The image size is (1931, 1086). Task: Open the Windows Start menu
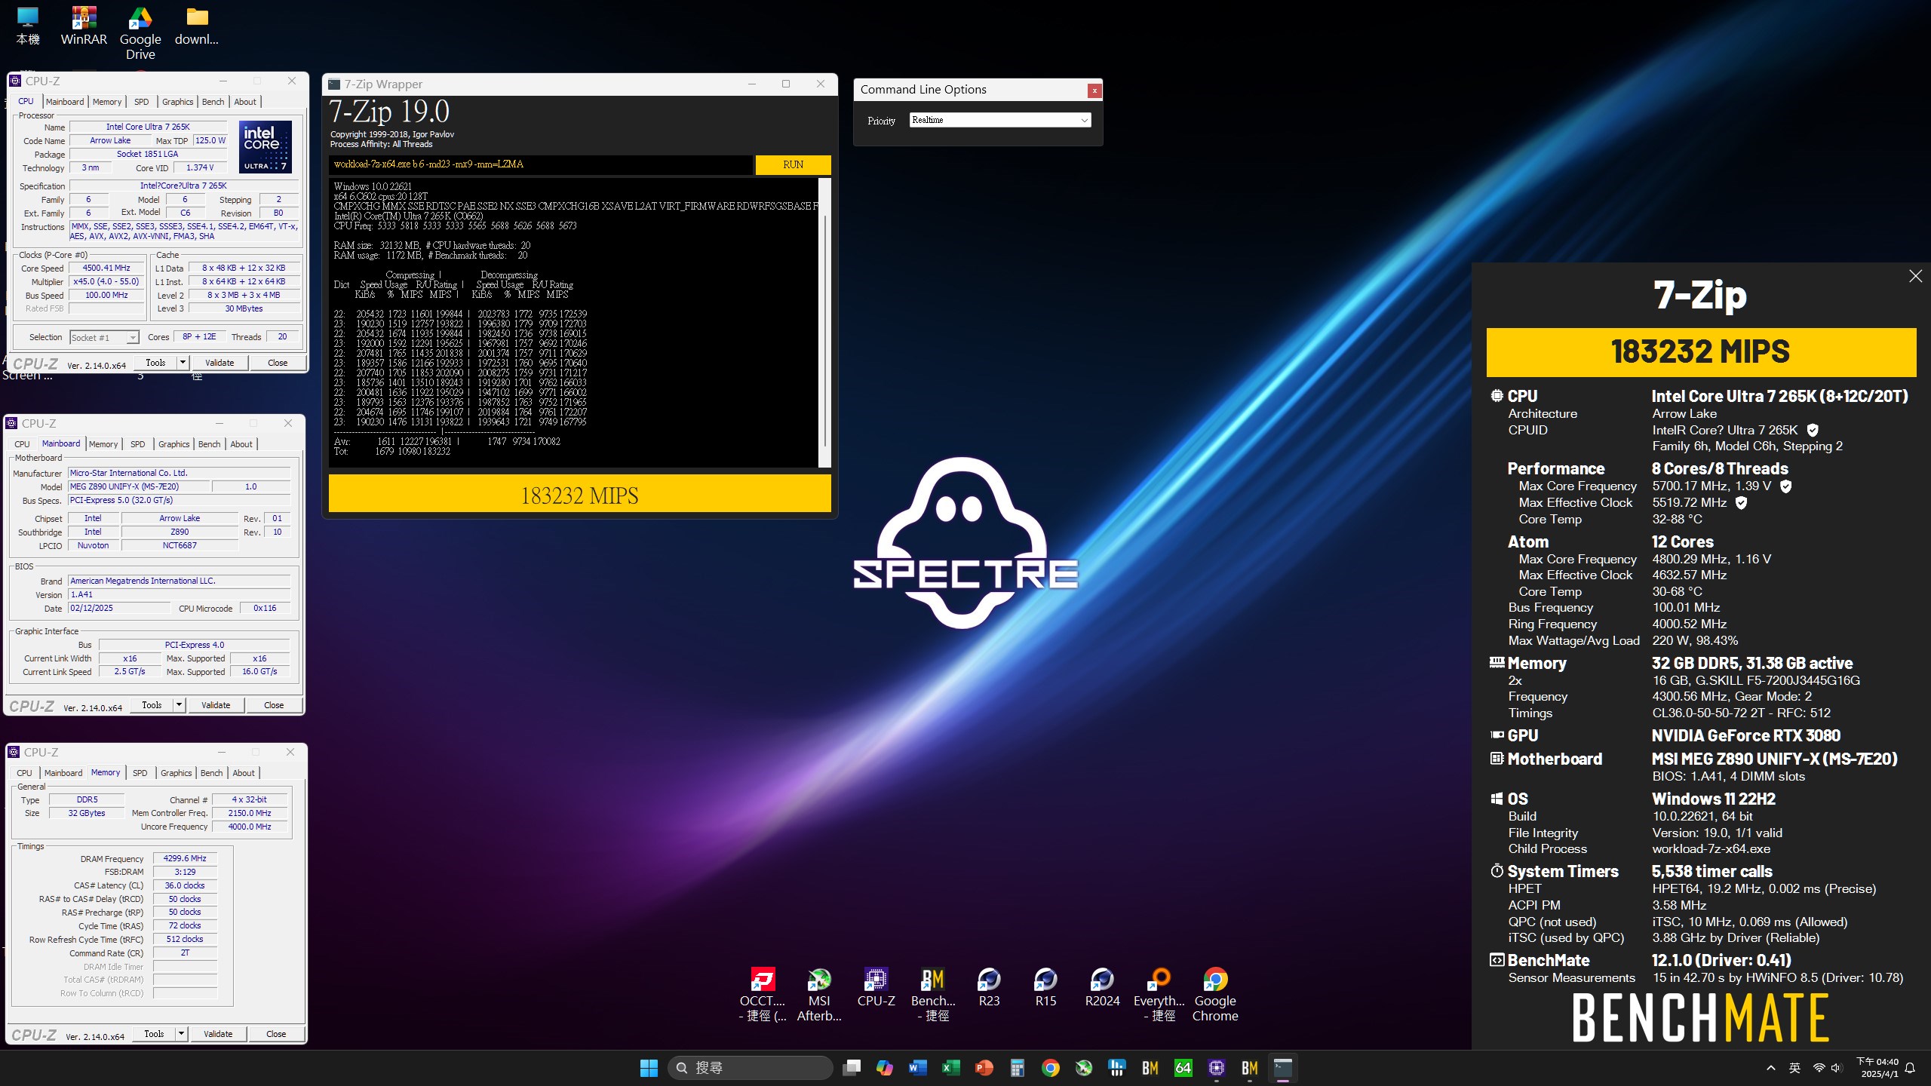coord(649,1068)
